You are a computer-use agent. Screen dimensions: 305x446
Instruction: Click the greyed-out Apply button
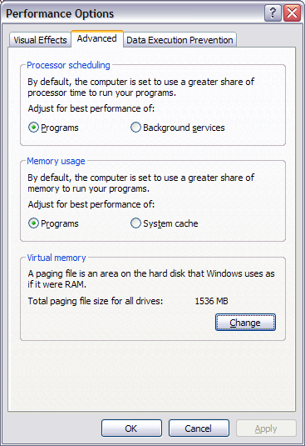(x=266, y=428)
